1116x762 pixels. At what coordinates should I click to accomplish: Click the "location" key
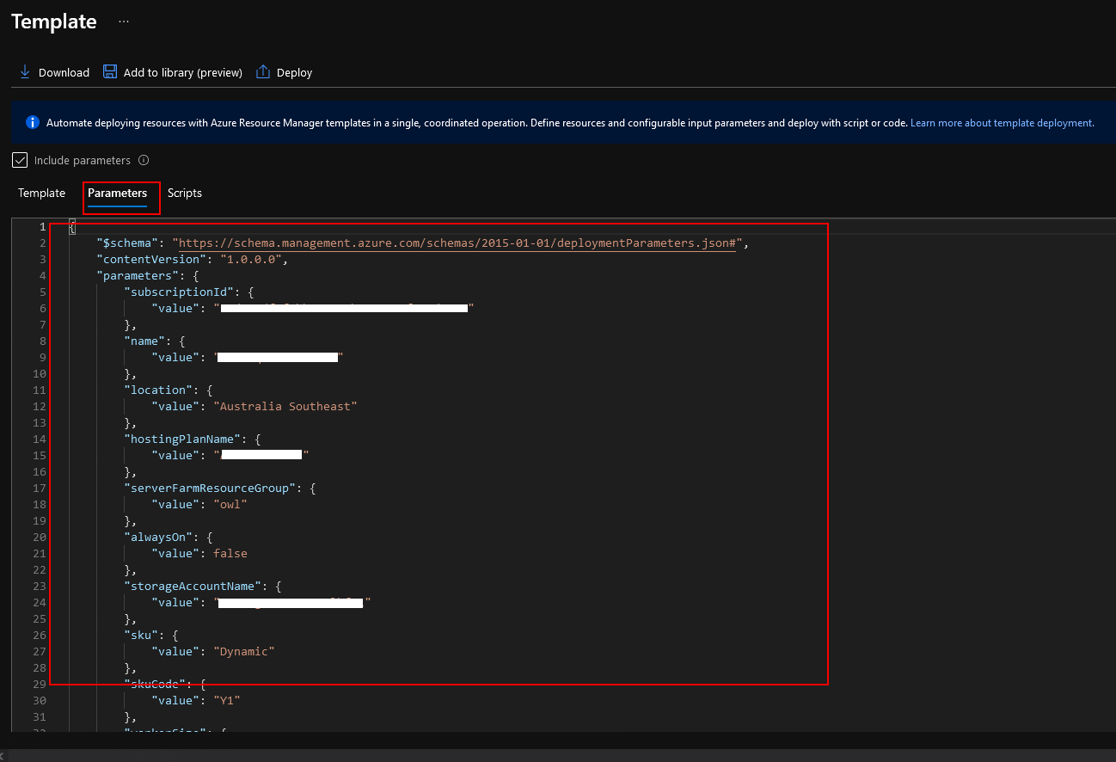click(159, 390)
